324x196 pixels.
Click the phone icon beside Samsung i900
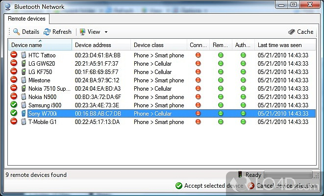pyautogui.click(x=24, y=105)
